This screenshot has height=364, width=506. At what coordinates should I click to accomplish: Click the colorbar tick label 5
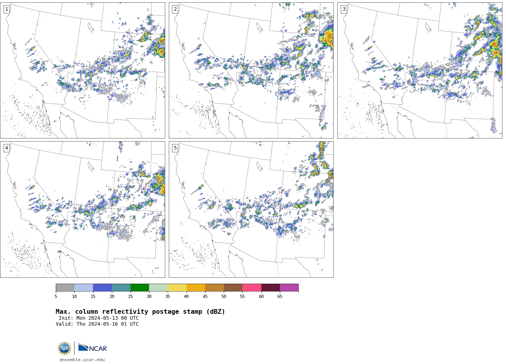pyautogui.click(x=56, y=296)
